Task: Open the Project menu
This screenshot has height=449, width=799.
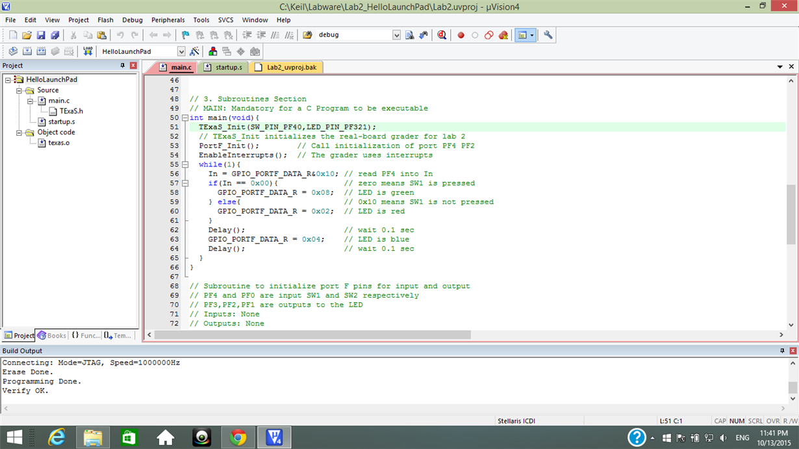Action: click(79, 20)
